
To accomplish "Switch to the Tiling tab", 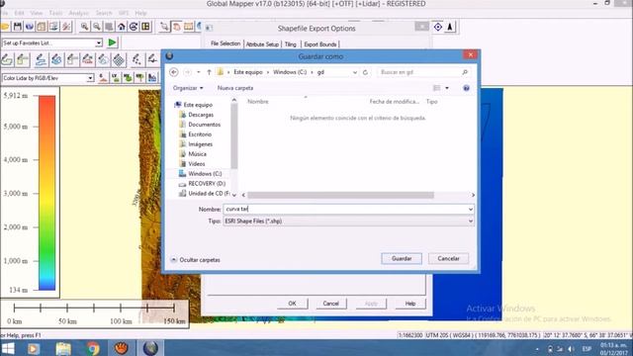I will coord(290,44).
